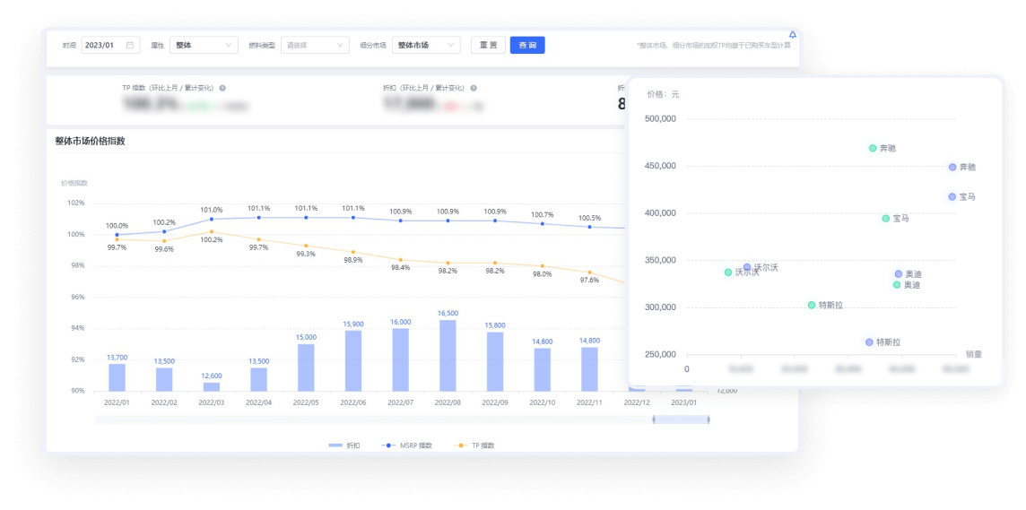
Task: Click the help icon next to TP 指数
Action: point(222,89)
